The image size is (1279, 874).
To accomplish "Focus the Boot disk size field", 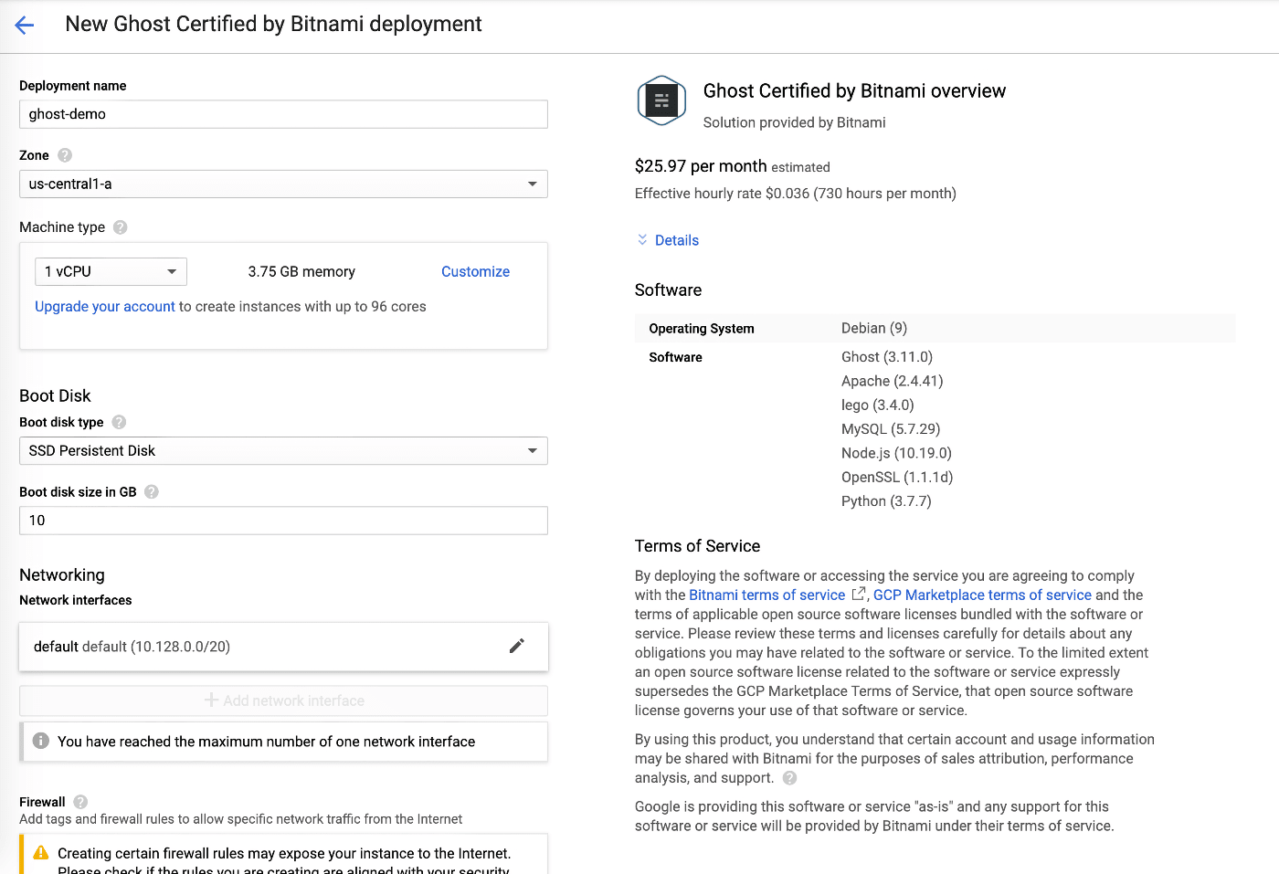I will coord(283,520).
